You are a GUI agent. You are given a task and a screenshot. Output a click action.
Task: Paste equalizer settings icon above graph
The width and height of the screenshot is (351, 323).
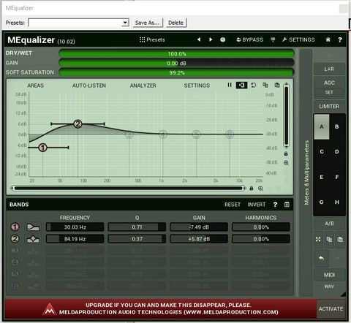click(x=277, y=85)
